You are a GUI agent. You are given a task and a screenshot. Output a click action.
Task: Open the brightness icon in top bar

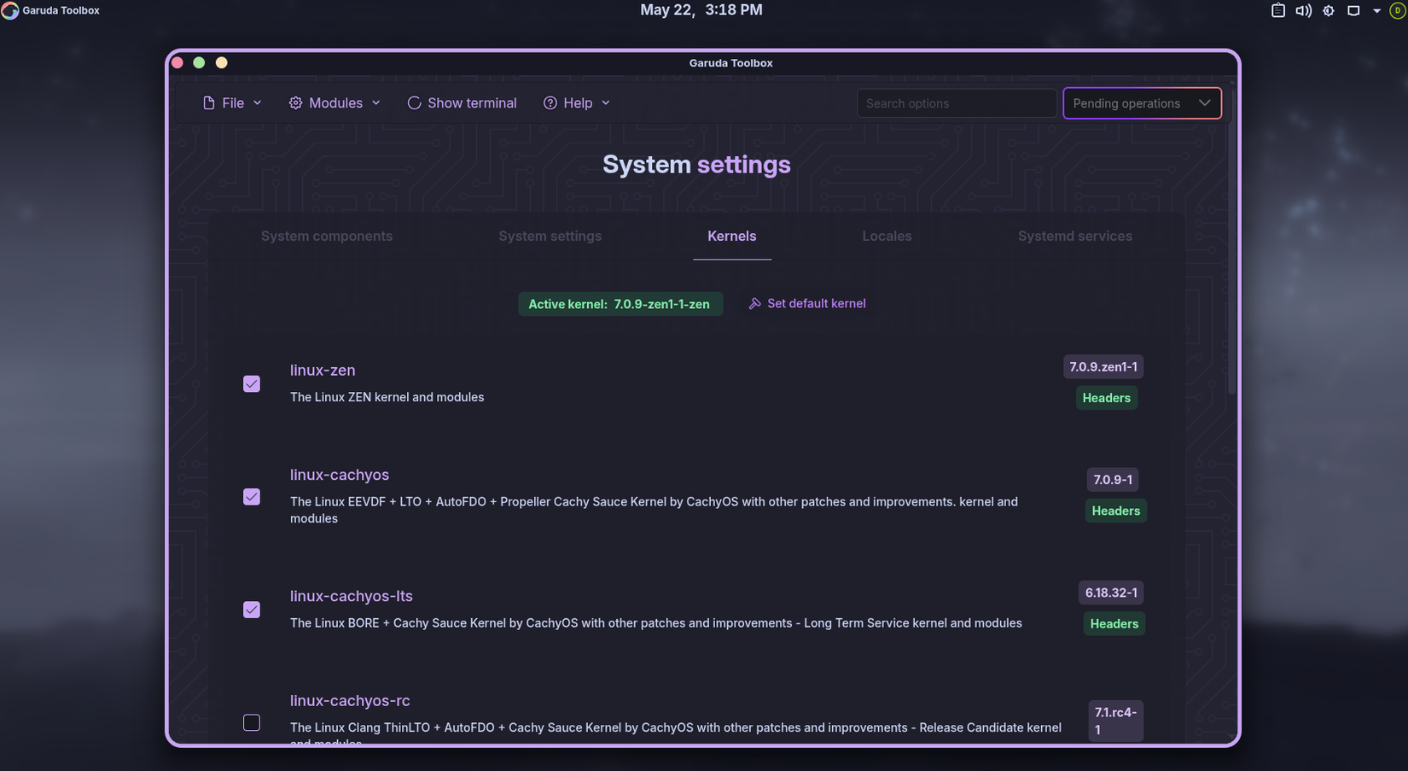[1329, 10]
